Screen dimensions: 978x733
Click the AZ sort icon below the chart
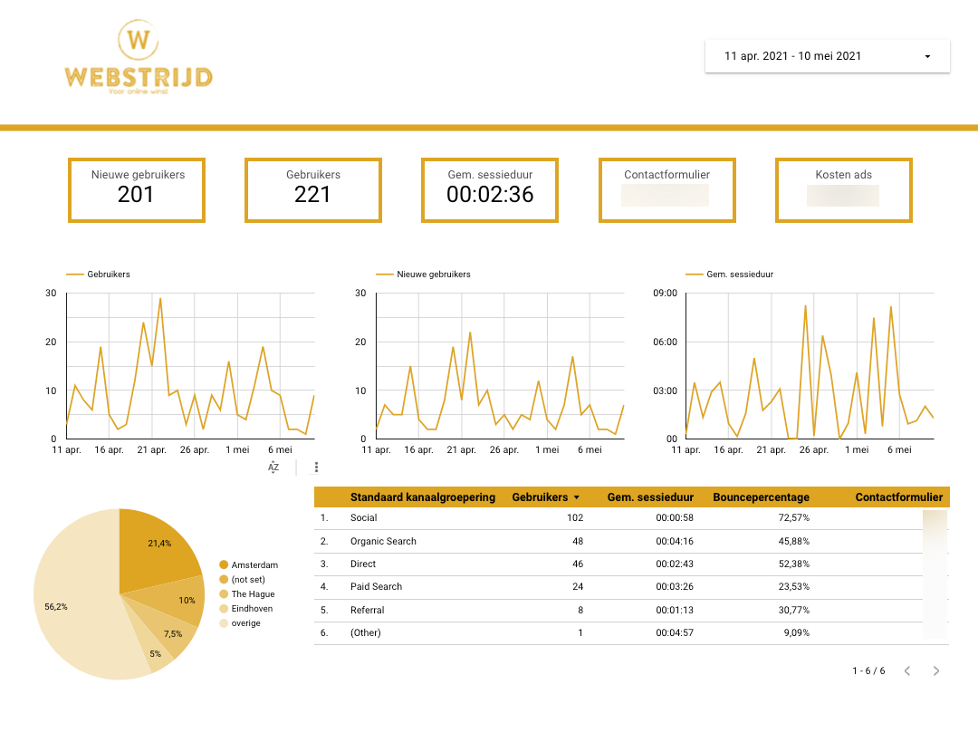click(x=273, y=467)
